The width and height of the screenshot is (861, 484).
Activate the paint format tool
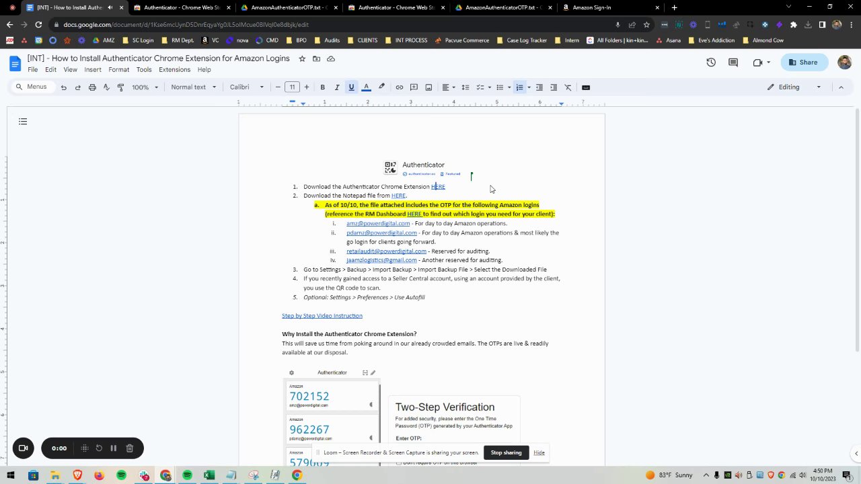(121, 87)
